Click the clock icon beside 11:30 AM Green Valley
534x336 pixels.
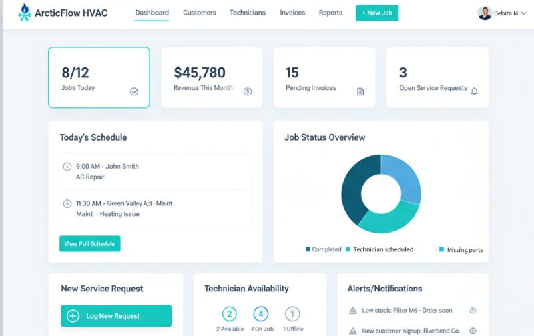67,203
